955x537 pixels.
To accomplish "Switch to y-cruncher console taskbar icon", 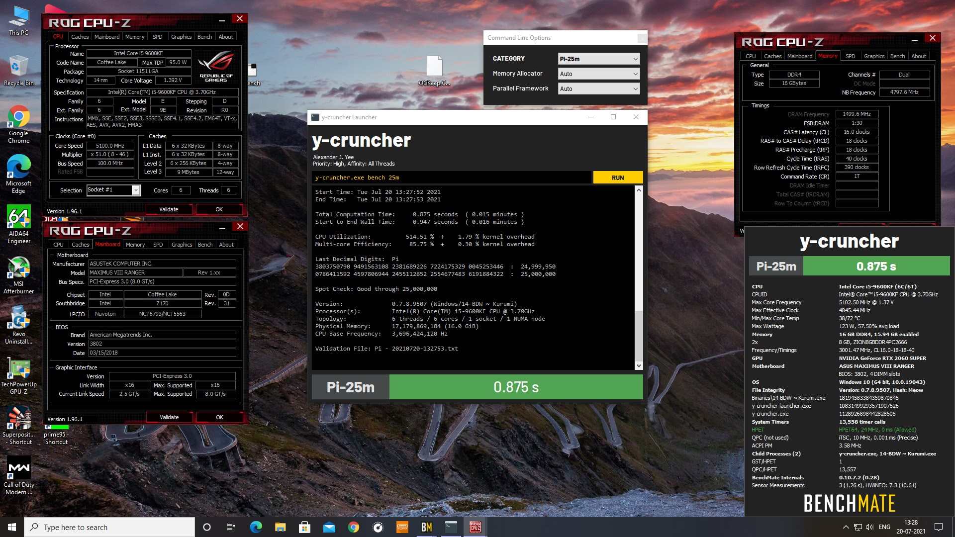I will [x=451, y=527].
